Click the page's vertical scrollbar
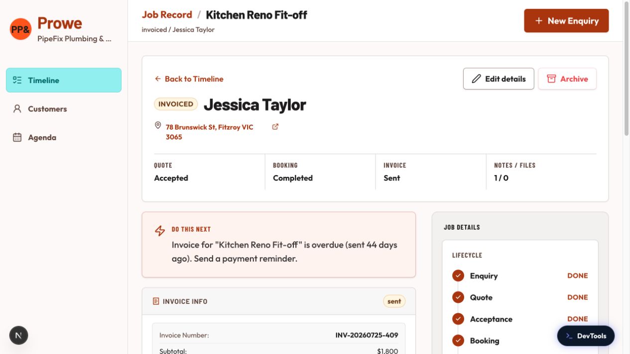Screen dimensions: 630x354 627,70
